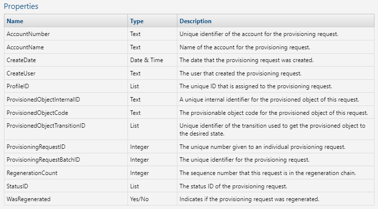Click the Integer type for ProvisioningRequestID
378x209 pixels.
pyautogui.click(x=139, y=147)
